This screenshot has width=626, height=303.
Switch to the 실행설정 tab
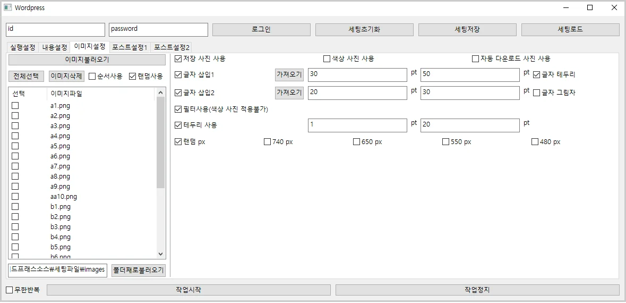pyautogui.click(x=23, y=47)
